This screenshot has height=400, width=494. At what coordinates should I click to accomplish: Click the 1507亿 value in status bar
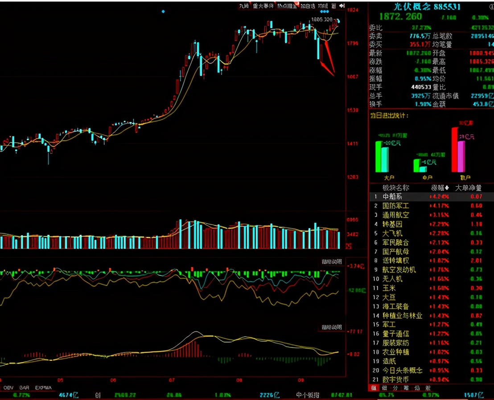[473, 395]
